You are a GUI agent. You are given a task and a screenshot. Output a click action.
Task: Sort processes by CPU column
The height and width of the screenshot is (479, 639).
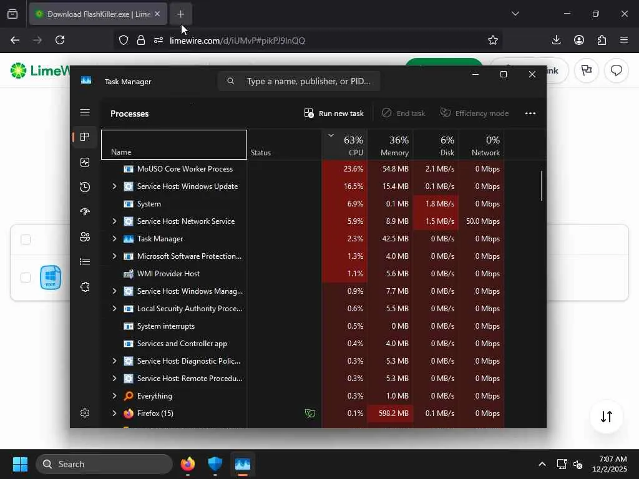tap(344, 145)
